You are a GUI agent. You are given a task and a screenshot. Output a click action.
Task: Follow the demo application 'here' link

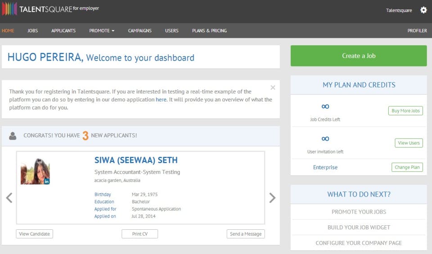coord(161,100)
